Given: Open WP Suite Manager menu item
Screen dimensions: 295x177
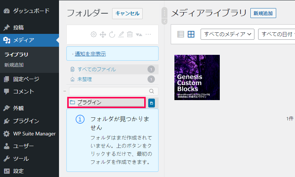Looking at the screenshot, I should pos(29,134).
